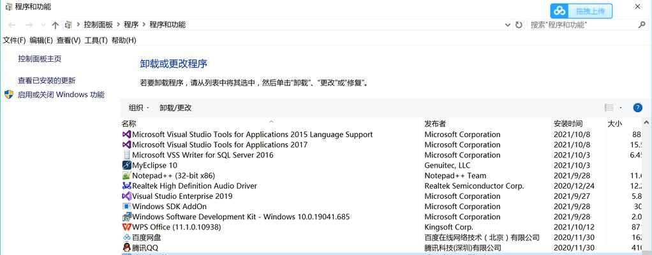Open the 帮助(H) menu
The height and width of the screenshot is (255, 652).
[124, 40]
